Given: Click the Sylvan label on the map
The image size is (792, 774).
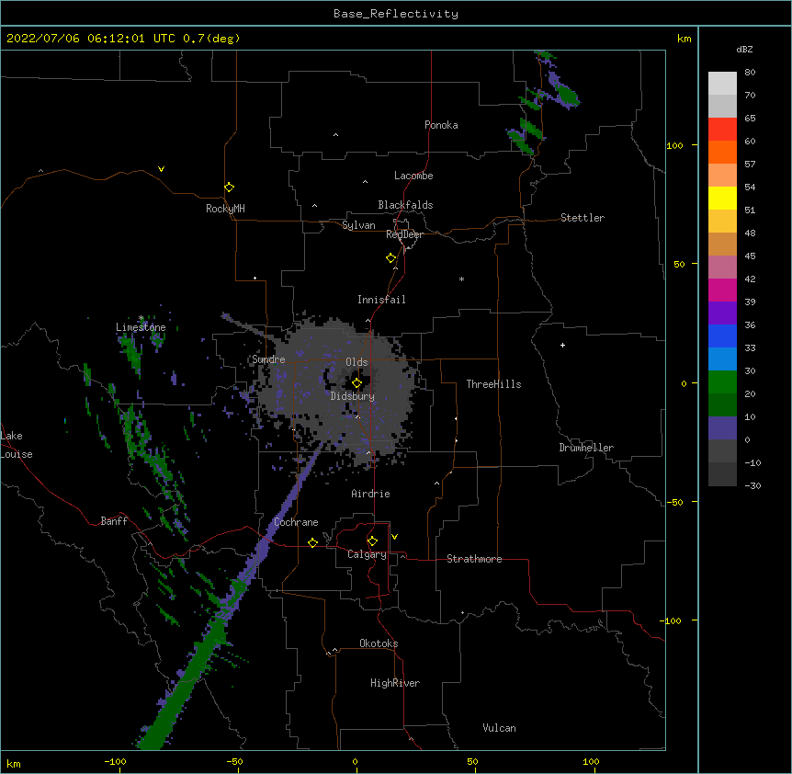Looking at the screenshot, I should pos(358,225).
